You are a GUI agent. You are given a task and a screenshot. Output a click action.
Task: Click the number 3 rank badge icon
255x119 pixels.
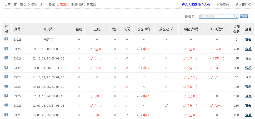coord(6,58)
